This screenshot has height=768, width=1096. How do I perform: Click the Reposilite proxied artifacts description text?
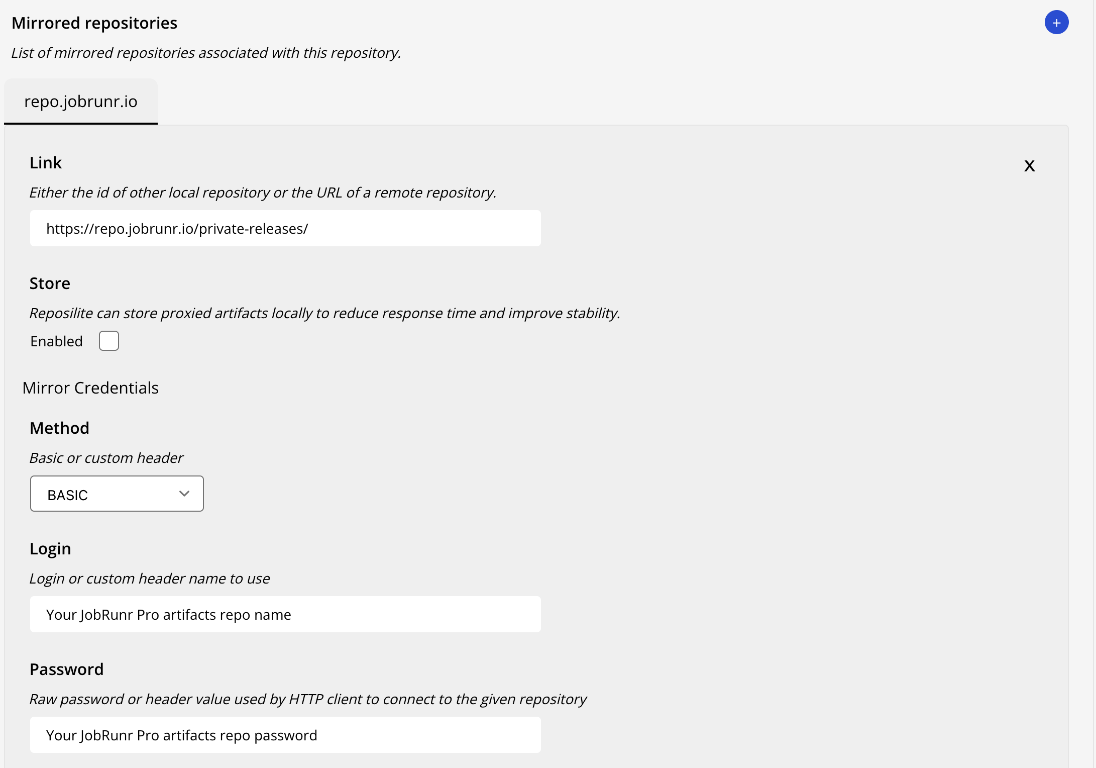324,313
